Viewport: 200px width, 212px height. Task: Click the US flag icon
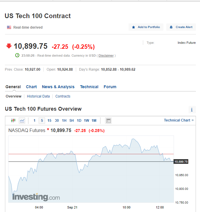coord(9,27)
